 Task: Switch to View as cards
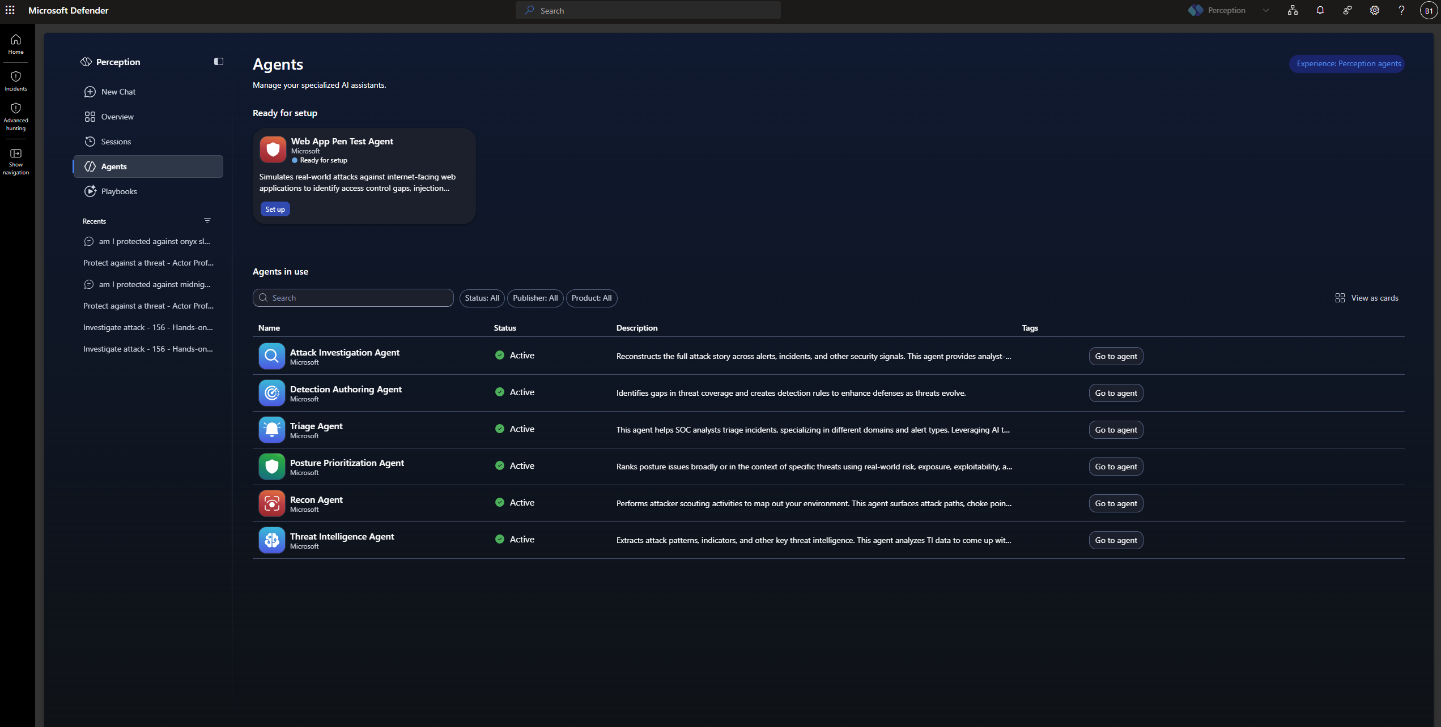[x=1367, y=298]
